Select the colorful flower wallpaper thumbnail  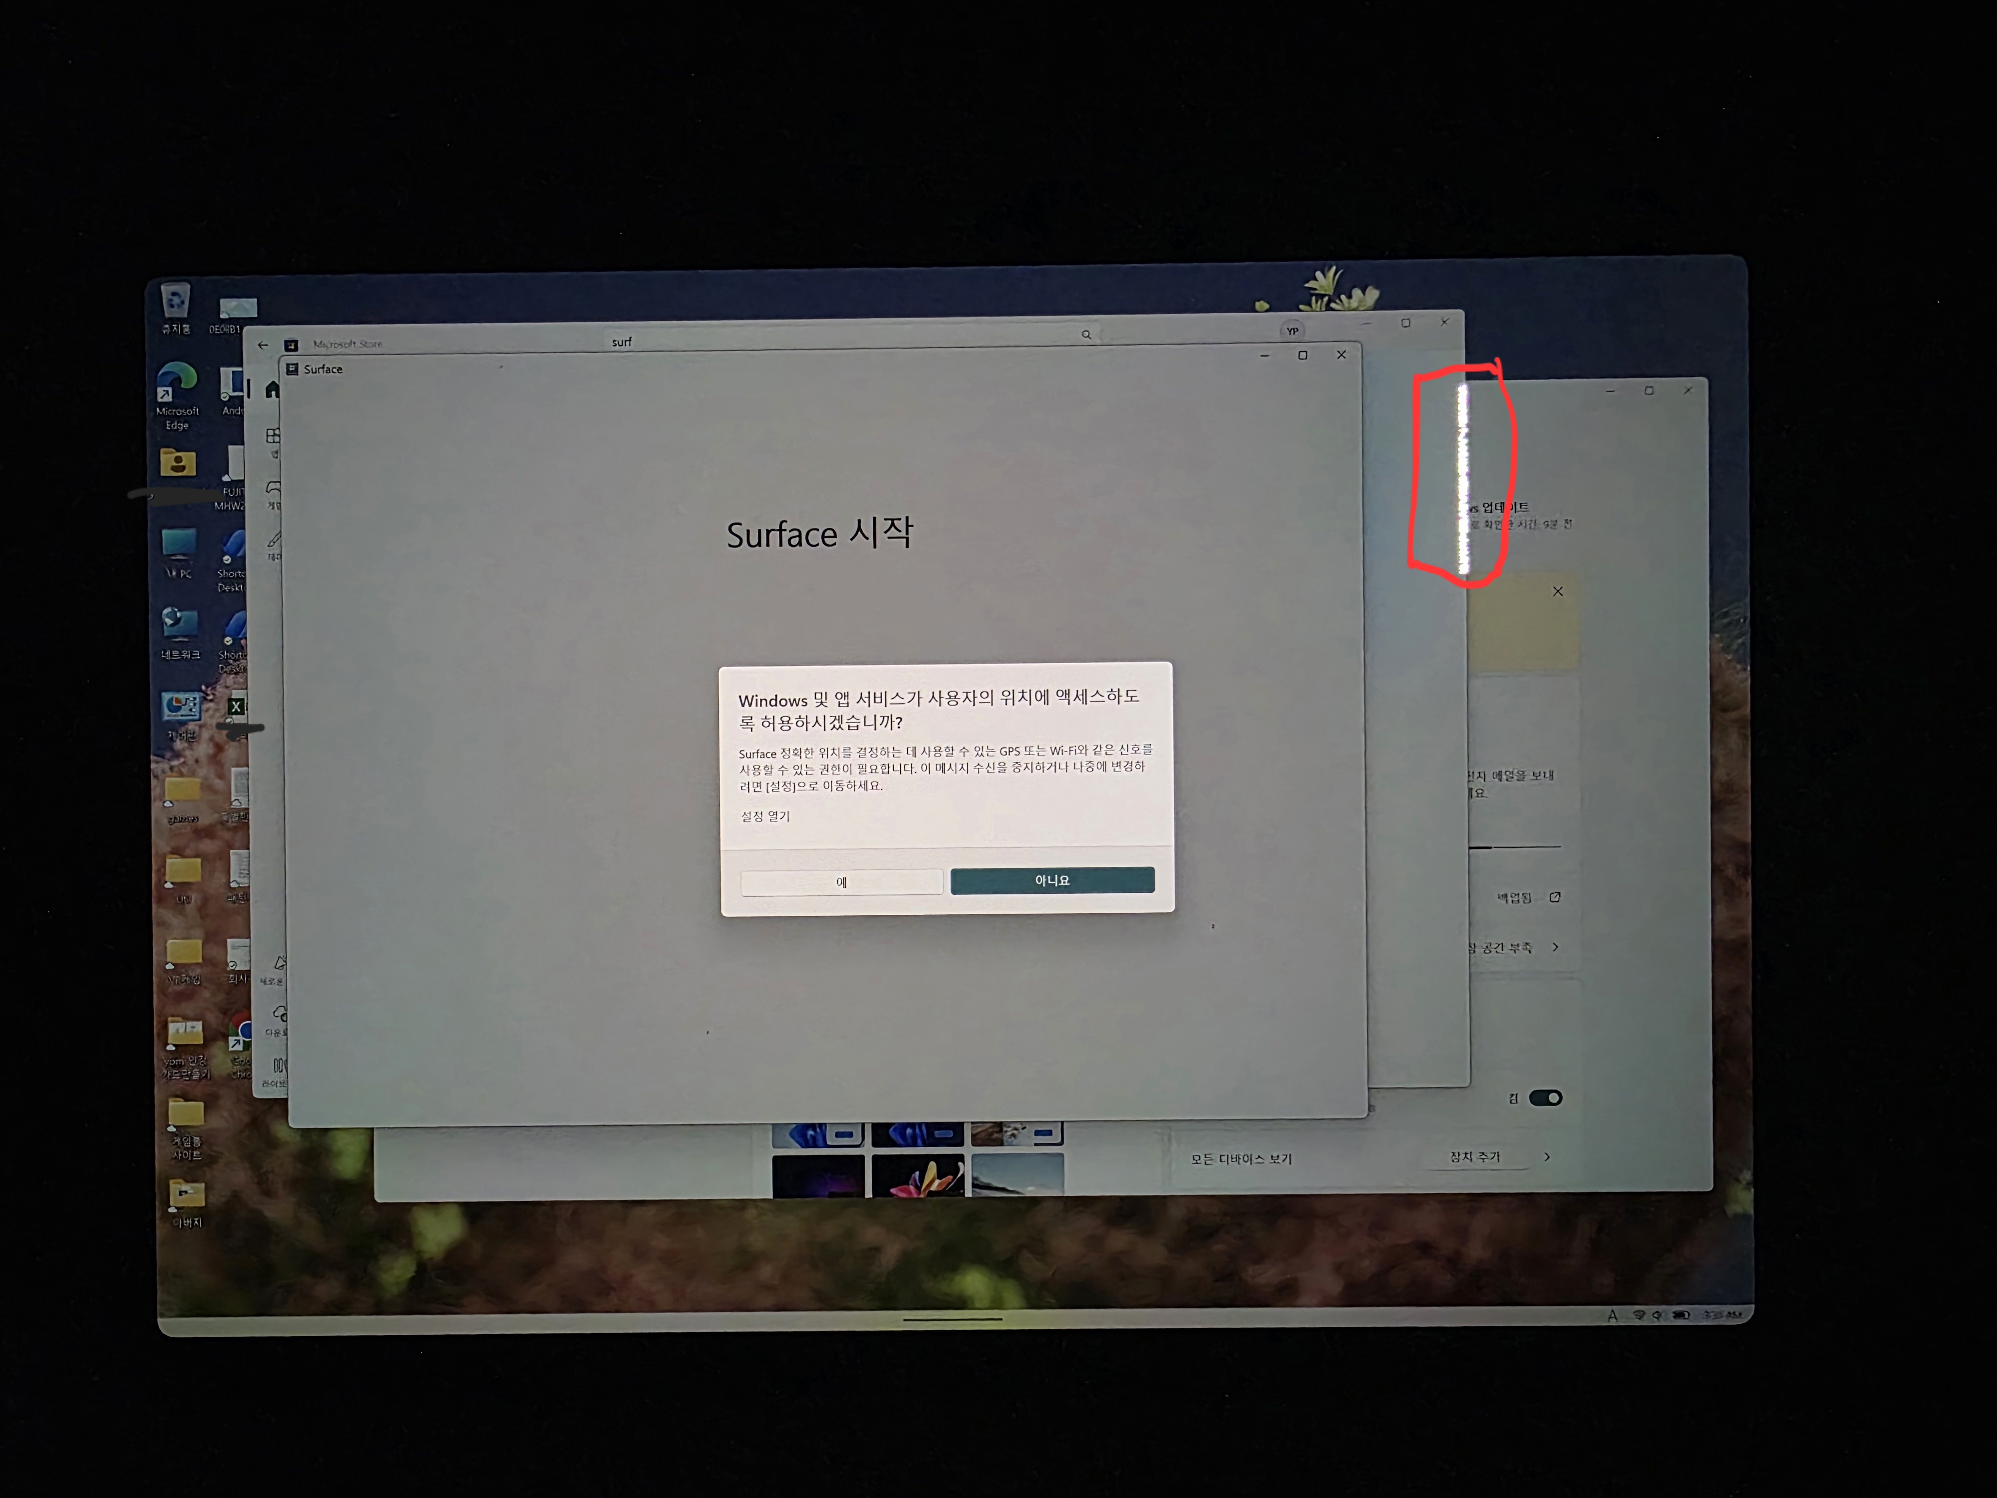[917, 1176]
